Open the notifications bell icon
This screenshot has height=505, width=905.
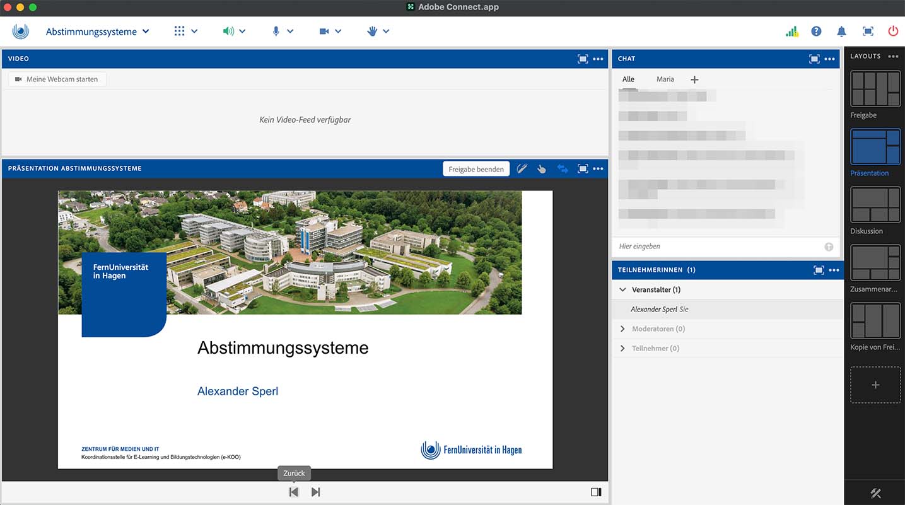click(x=841, y=31)
